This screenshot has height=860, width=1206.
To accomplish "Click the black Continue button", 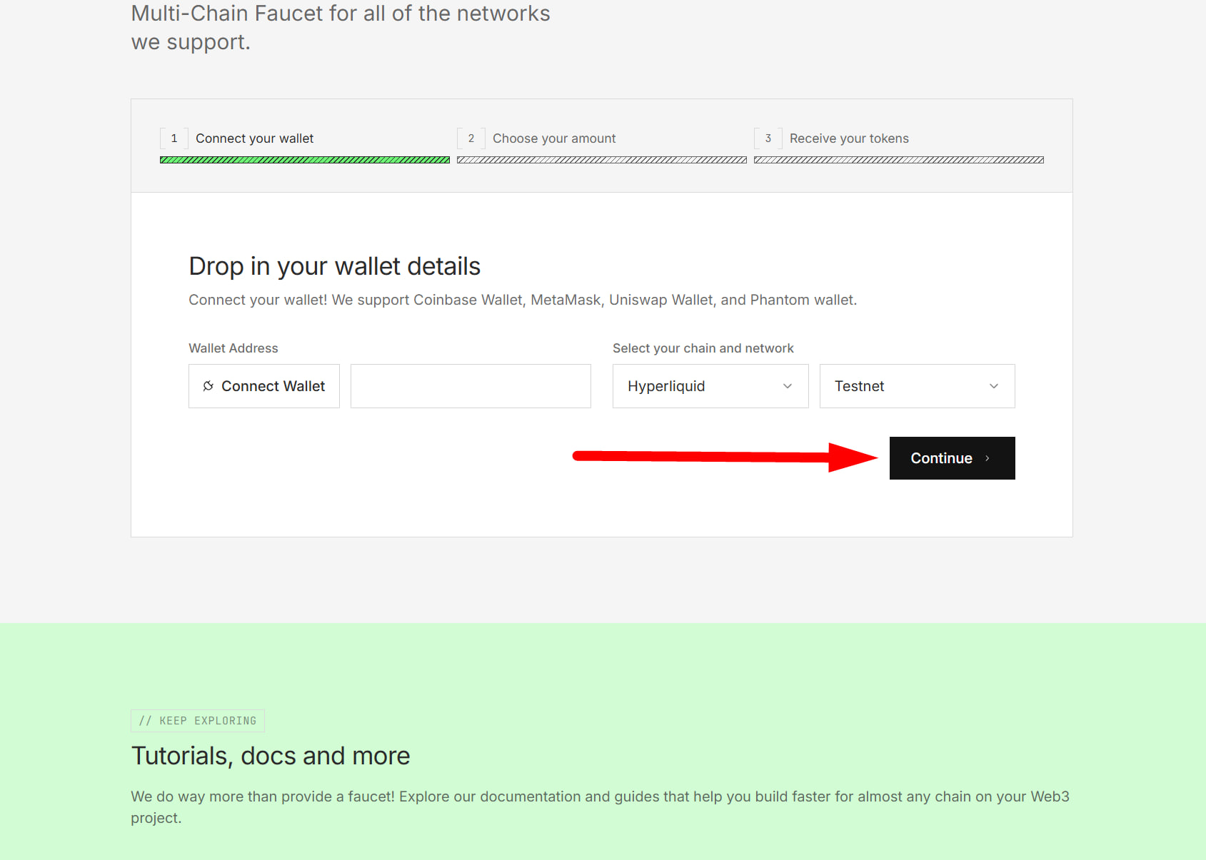I will (953, 458).
